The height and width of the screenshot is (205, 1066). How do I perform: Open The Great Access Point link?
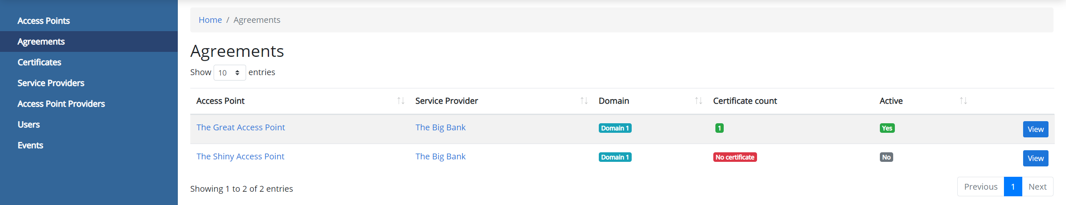[241, 127]
